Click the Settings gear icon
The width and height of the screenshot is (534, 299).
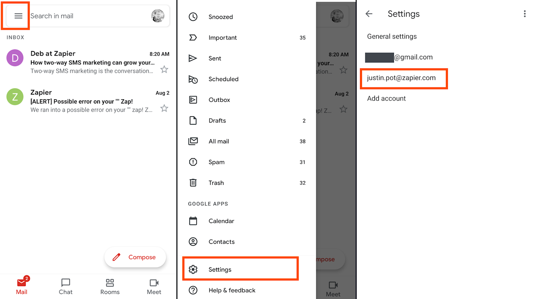193,269
